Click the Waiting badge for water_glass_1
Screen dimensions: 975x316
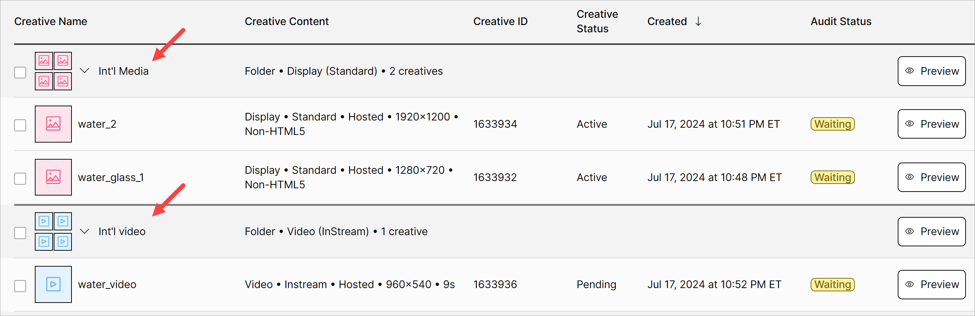point(832,177)
